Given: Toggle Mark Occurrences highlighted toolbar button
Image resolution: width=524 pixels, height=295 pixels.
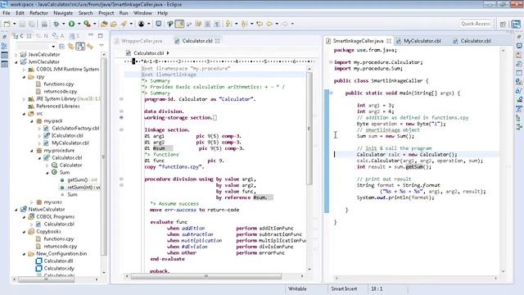Looking at the screenshot, I should (x=179, y=24).
